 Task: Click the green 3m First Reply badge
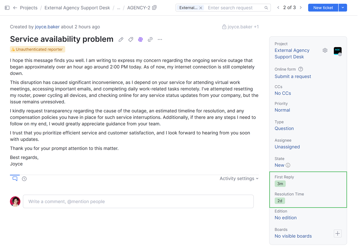(280, 184)
